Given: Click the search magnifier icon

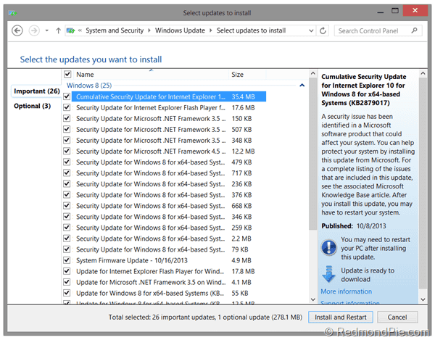Looking at the screenshot, I should tap(414, 30).
